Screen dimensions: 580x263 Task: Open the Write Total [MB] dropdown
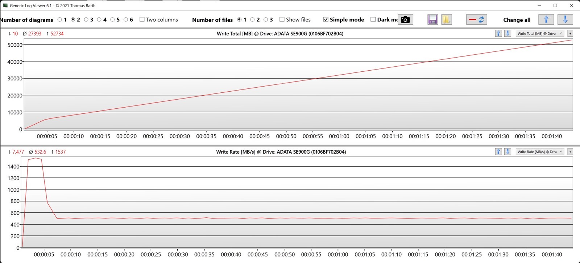point(539,33)
